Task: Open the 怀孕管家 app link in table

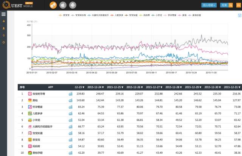Action: [37, 107]
